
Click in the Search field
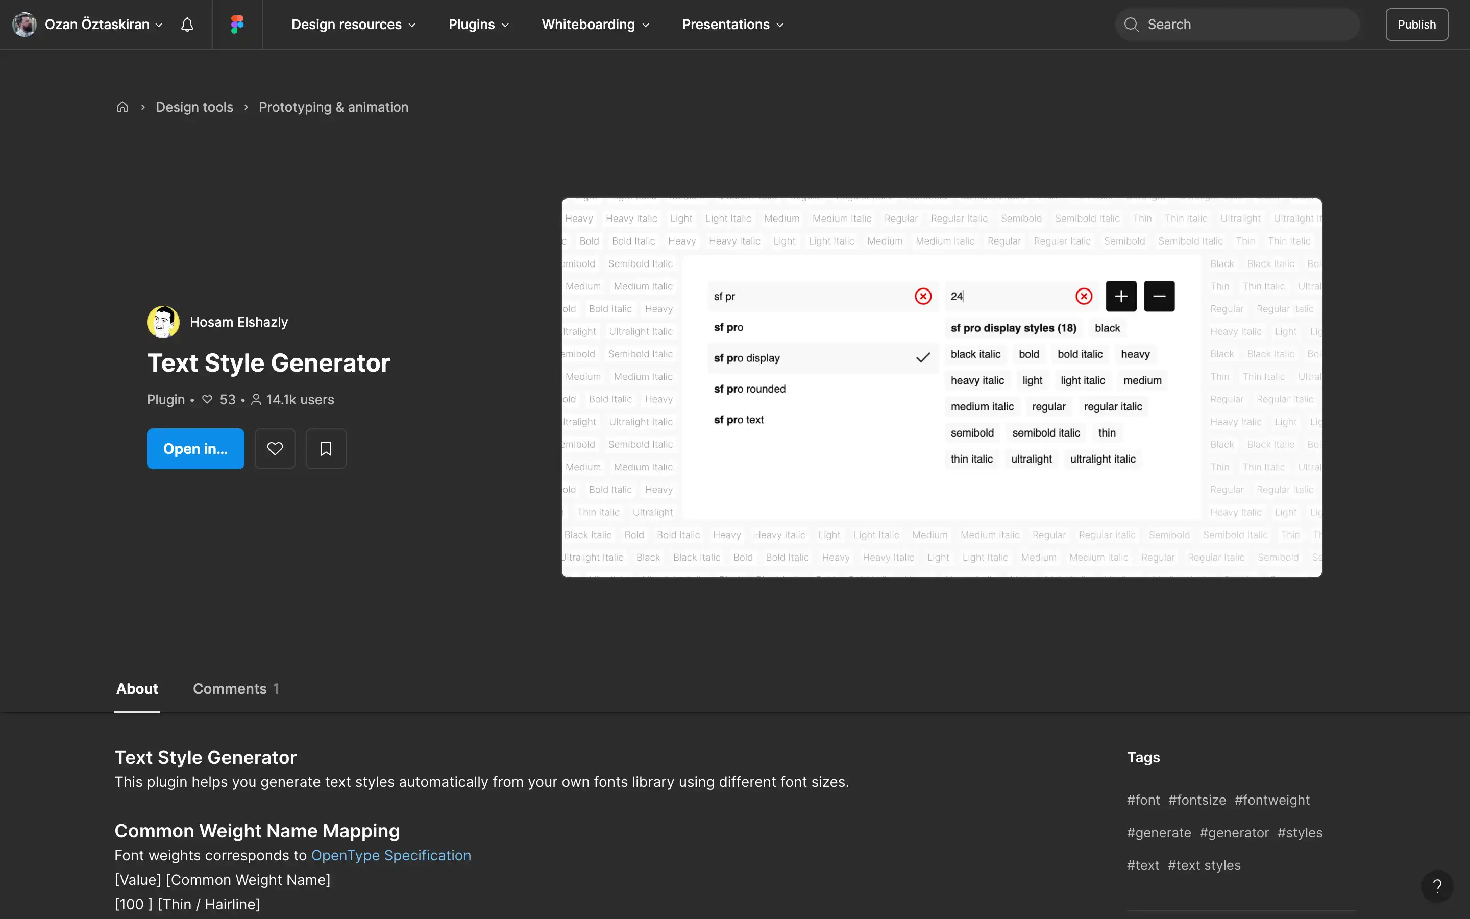(x=1237, y=25)
